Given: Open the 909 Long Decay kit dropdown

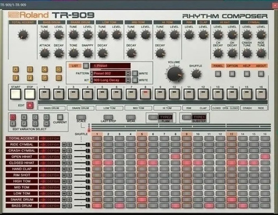Looking at the screenshot, I should [109, 80].
